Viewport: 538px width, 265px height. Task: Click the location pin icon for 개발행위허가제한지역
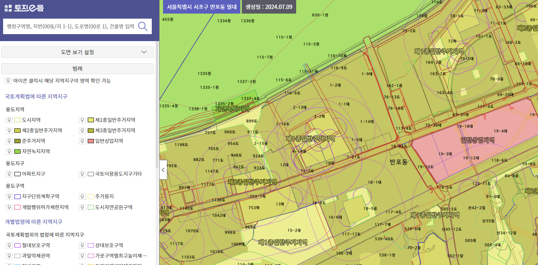[9, 207]
